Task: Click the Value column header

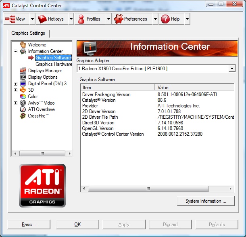Action: click(194, 87)
